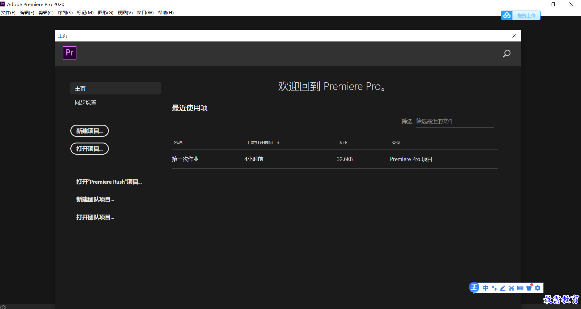The image size is (581, 309).
Task: Click the Premiere Pro title bar icon
Action: click(3, 4)
